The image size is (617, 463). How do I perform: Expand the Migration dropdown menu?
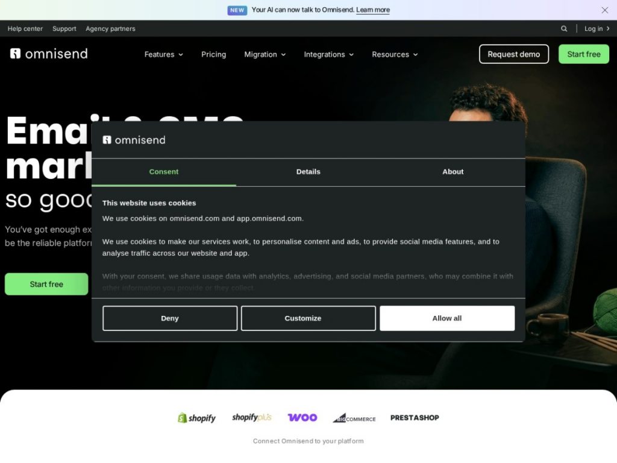click(x=265, y=54)
